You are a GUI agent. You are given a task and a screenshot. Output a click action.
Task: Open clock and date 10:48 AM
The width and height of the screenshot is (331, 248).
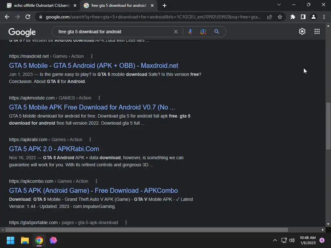point(308,240)
